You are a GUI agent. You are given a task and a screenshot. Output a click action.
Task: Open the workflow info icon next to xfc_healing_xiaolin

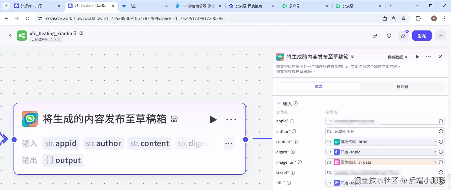75,33
